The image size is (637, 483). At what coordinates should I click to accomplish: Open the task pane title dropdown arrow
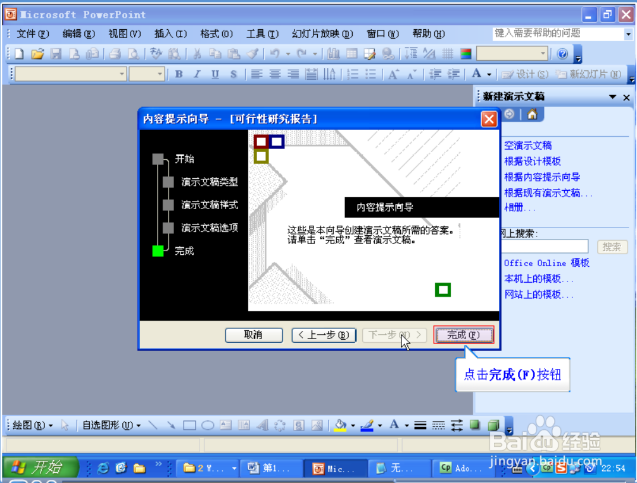(x=612, y=97)
